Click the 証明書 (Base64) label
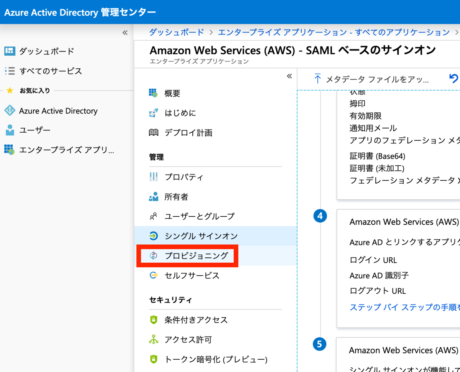Screen dimensions: 460x372 (378, 156)
